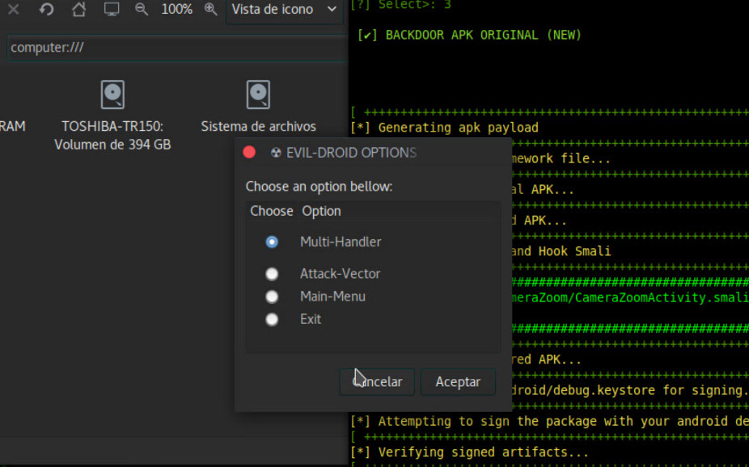Image resolution: width=749 pixels, height=467 pixels.
Task: Zoom out with the minus magnifier
Action: [142, 10]
